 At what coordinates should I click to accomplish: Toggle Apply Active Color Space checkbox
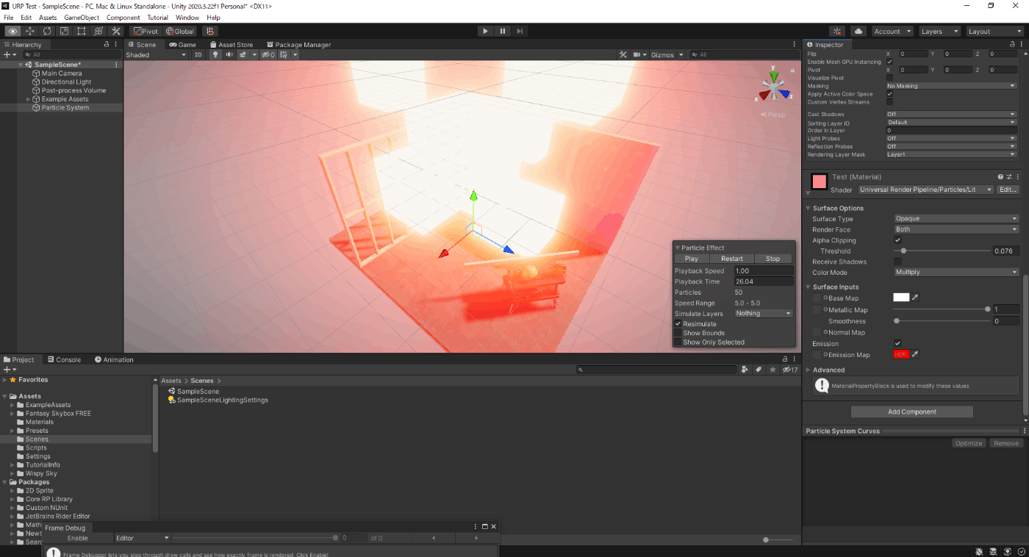889,94
